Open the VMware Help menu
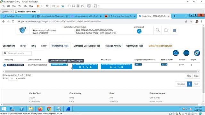This screenshot has height=115, width=205. [x=31, y=6]
